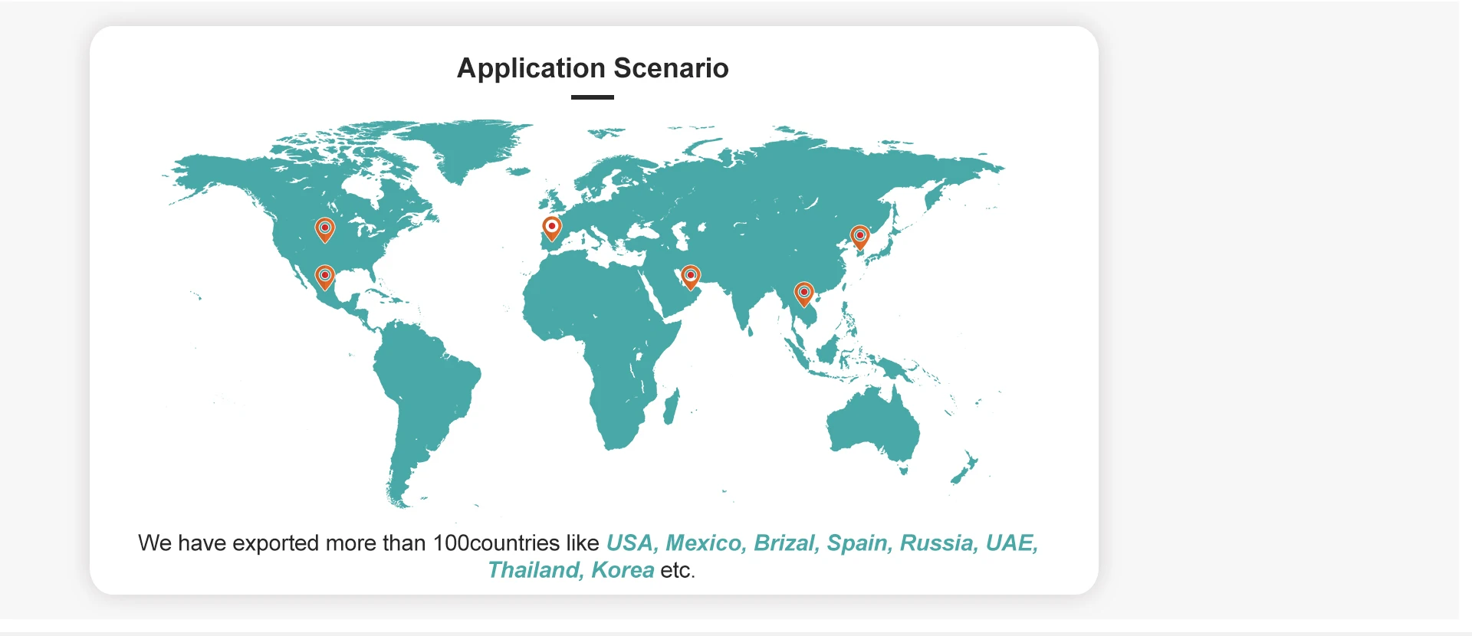This screenshot has width=1472, height=636.
Task: Click the 'Korea' highlighted text
Action: (622, 571)
